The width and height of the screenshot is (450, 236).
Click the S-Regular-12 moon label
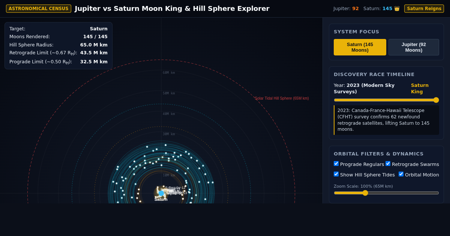pyautogui.click(x=175, y=188)
